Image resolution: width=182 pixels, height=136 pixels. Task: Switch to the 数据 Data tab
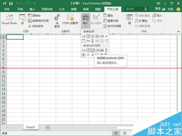[x=74, y=9]
